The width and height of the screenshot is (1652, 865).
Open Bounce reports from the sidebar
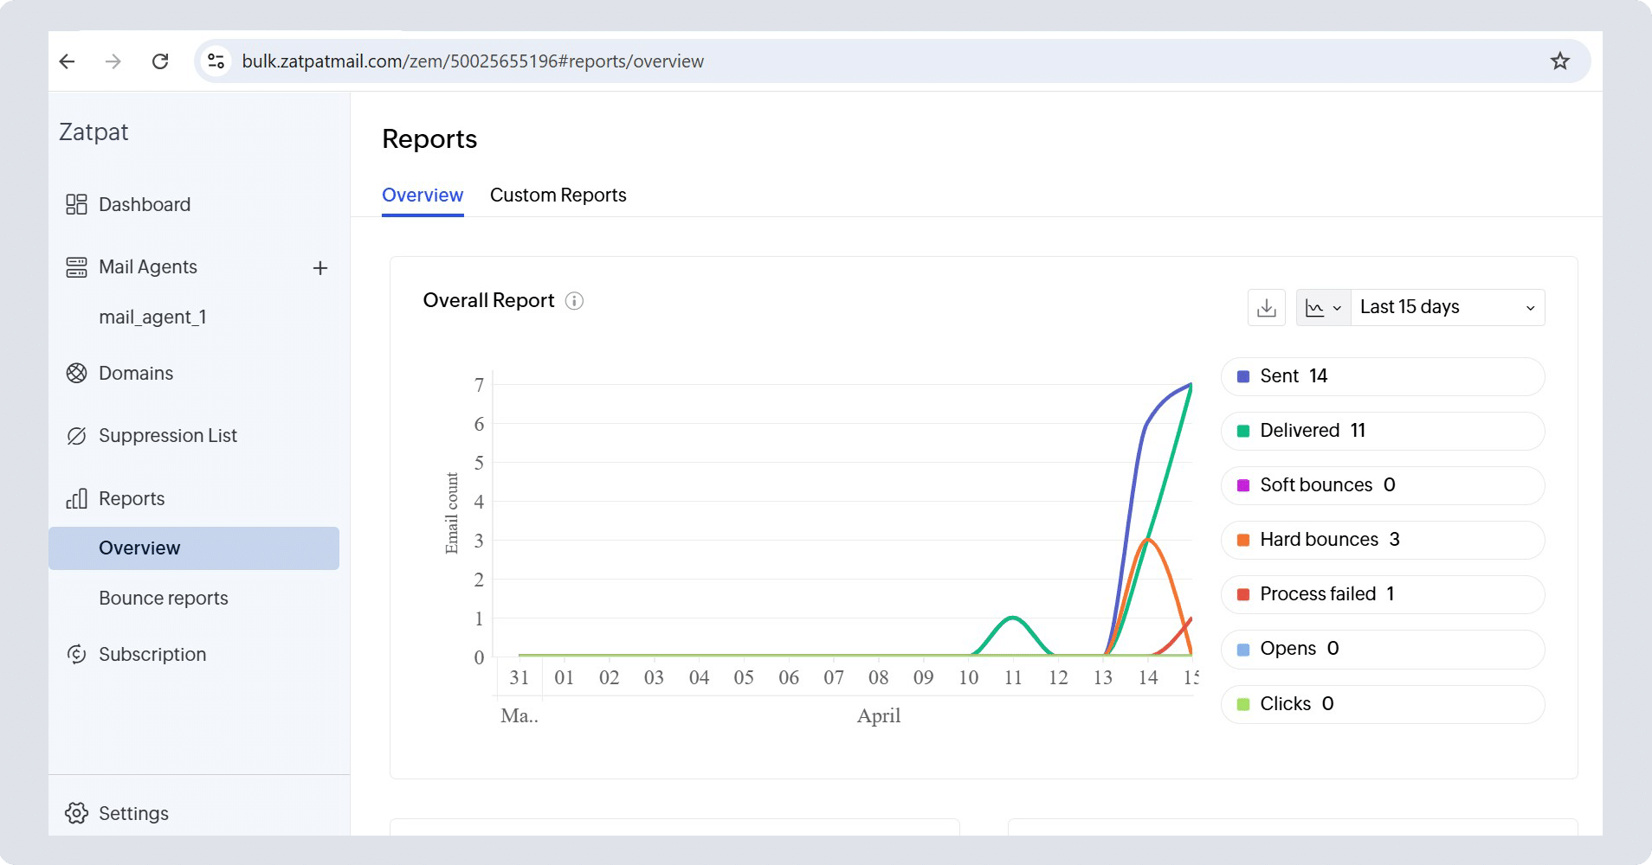pyautogui.click(x=164, y=599)
